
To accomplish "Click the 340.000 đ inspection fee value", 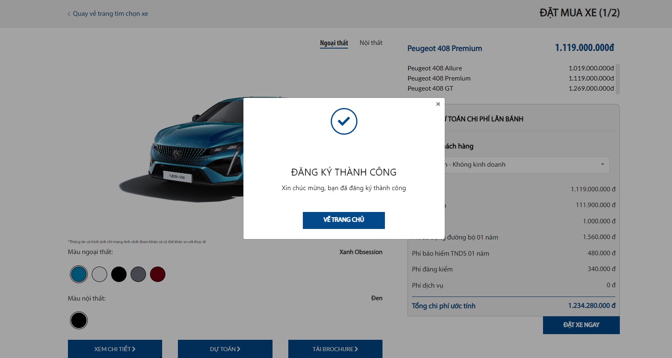I will [x=602, y=269].
